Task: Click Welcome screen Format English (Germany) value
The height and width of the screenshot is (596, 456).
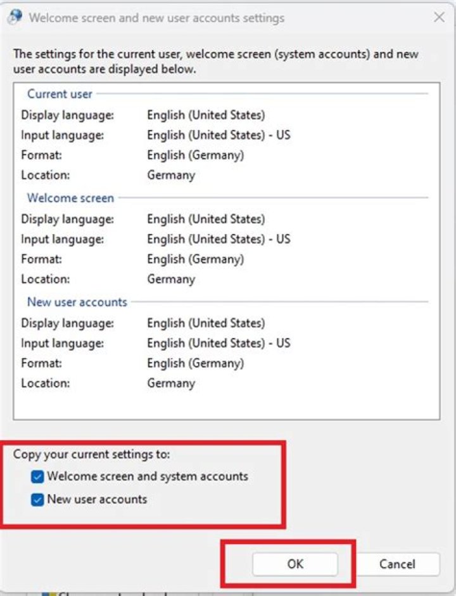Action: [196, 259]
